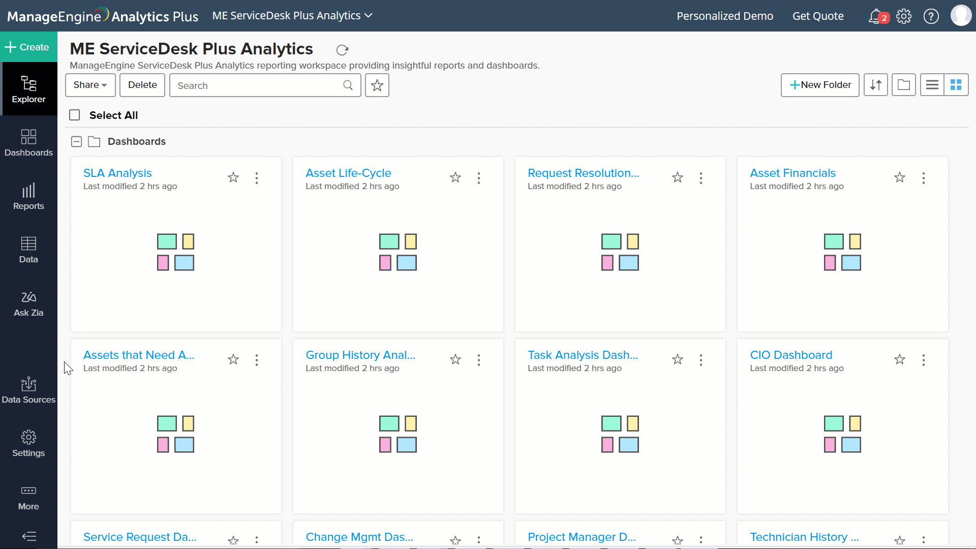The image size is (976, 549).
Task: Open the Ask Zia assistant
Action: coord(28,304)
